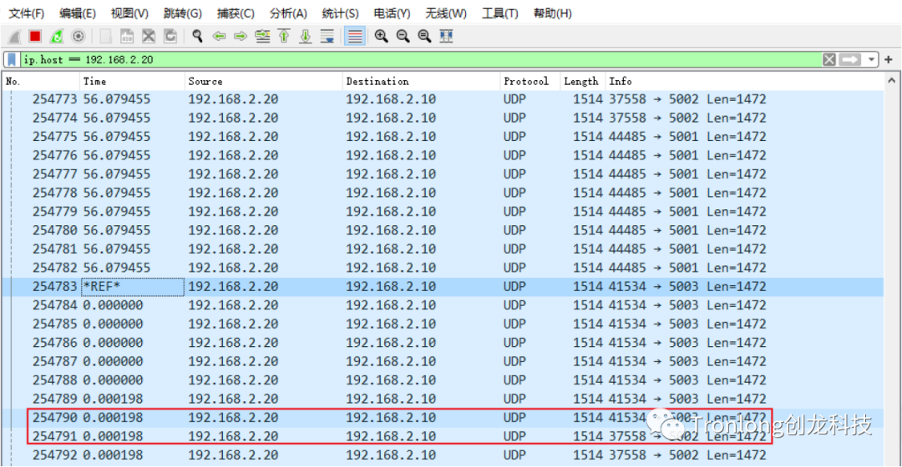Click Info cell of packet 254774

pyautogui.click(x=687, y=118)
